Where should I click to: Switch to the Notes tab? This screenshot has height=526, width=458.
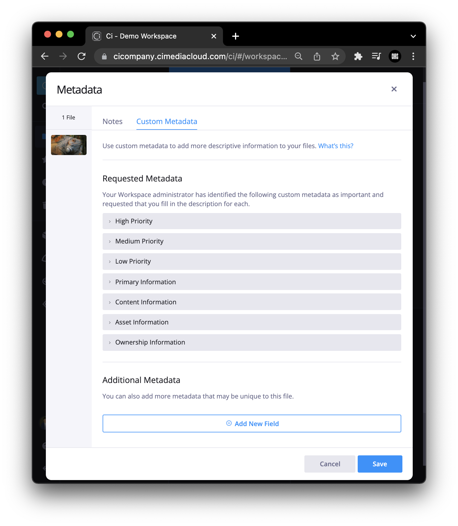point(113,121)
